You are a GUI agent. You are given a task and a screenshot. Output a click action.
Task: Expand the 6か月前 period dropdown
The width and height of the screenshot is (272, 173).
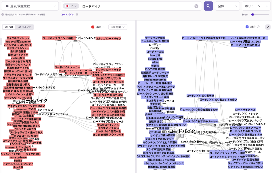118,27
